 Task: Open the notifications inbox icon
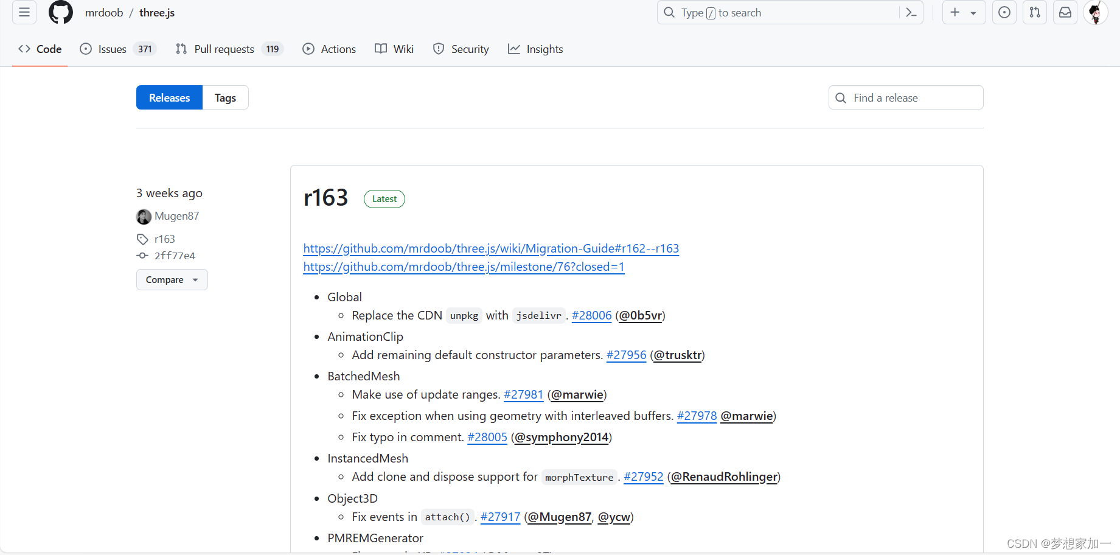point(1065,12)
